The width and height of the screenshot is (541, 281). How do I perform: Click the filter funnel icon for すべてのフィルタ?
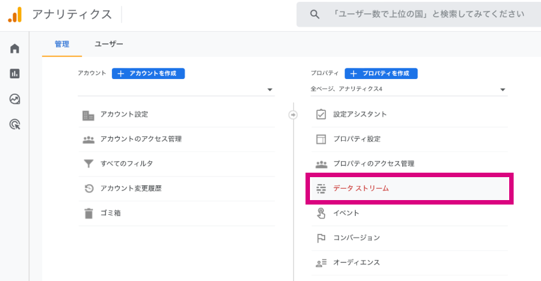[x=88, y=164]
